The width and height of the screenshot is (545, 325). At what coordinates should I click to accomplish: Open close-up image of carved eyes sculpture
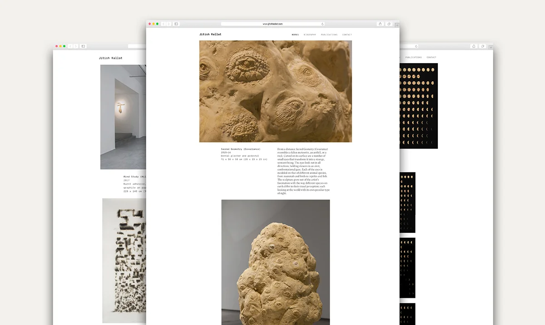(275, 91)
